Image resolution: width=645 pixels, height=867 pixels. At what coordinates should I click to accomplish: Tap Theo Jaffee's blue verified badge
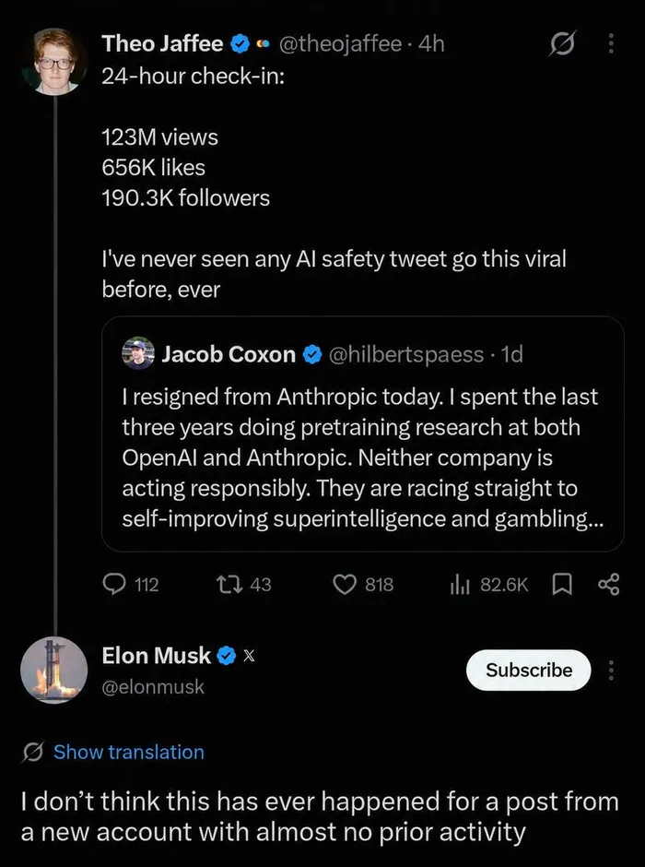pyautogui.click(x=240, y=43)
